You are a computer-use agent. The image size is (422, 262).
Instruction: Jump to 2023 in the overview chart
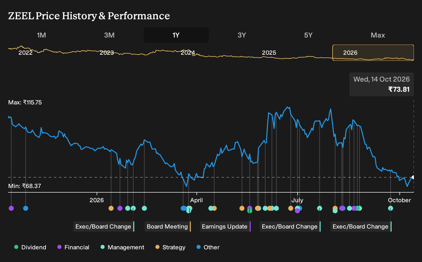pyautogui.click(x=107, y=53)
